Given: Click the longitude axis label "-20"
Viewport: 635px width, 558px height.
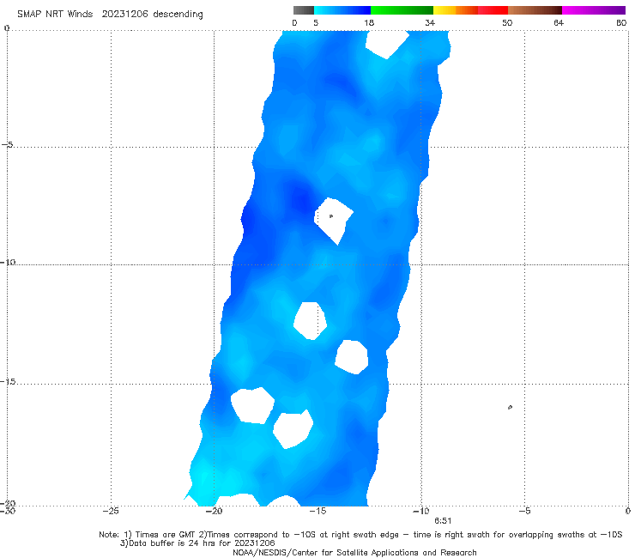Looking at the screenshot, I should 214,511.
